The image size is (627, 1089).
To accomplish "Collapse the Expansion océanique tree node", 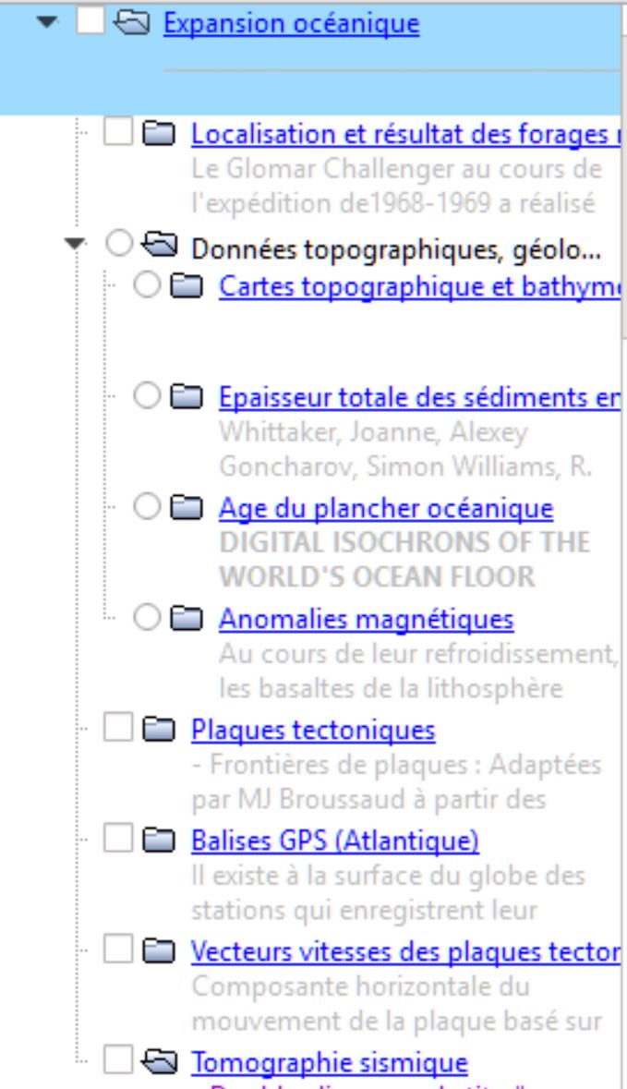I will click(x=46, y=23).
